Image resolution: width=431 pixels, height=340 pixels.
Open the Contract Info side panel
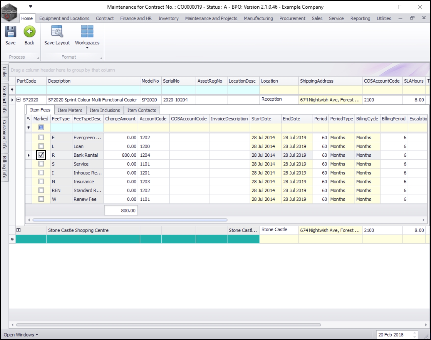(4, 100)
